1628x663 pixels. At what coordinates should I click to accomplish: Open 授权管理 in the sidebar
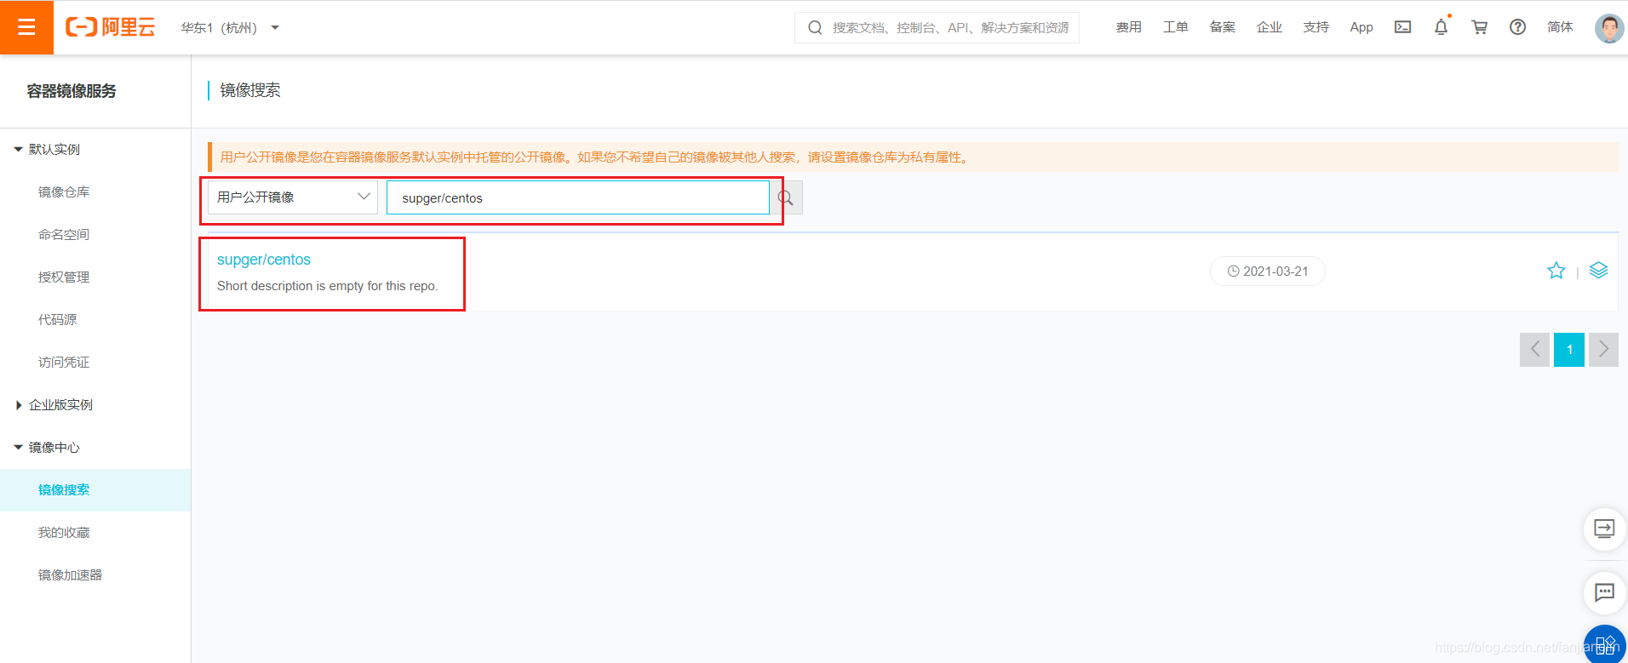[x=64, y=277]
